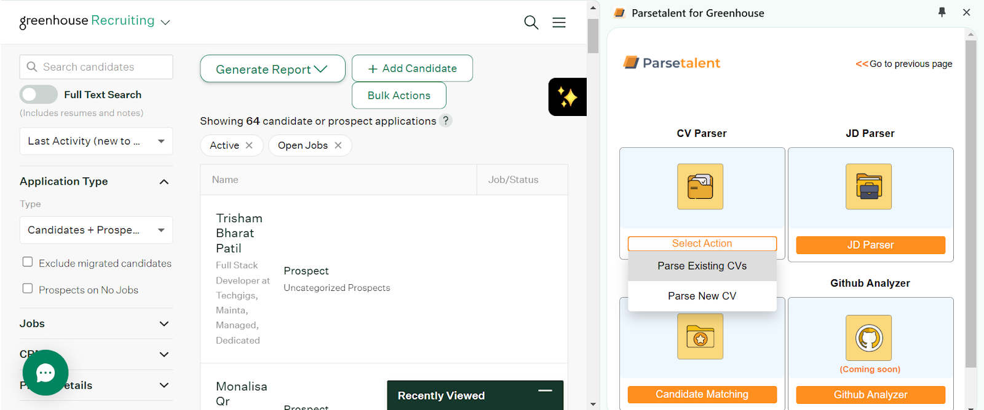Remove the Active filter chip
This screenshot has width=984, height=410.
click(249, 145)
